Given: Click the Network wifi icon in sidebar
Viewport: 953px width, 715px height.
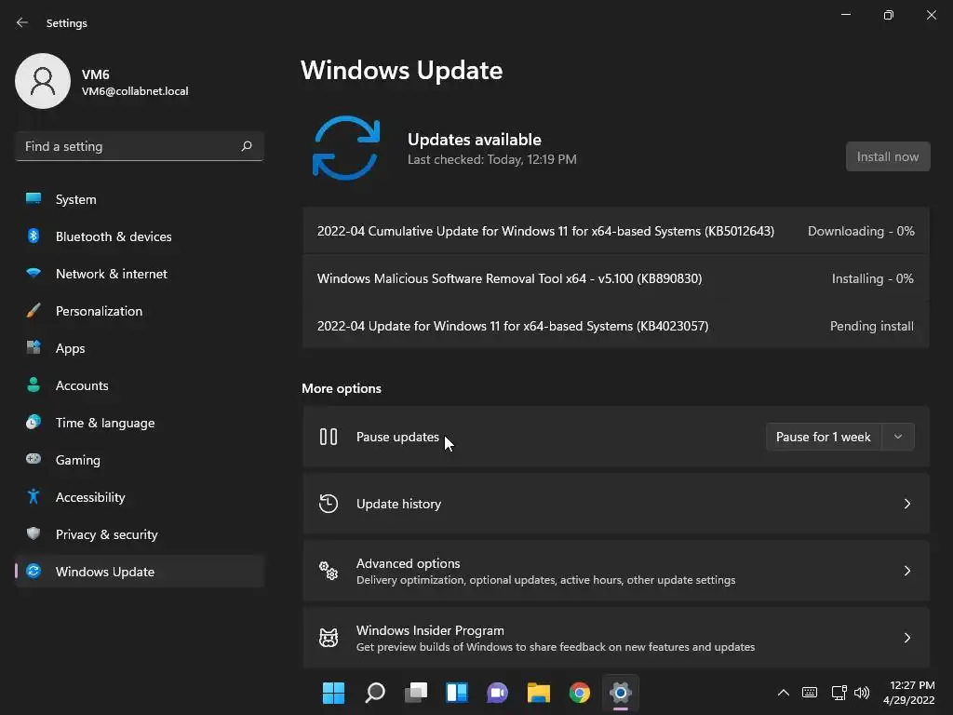Looking at the screenshot, I should (34, 273).
